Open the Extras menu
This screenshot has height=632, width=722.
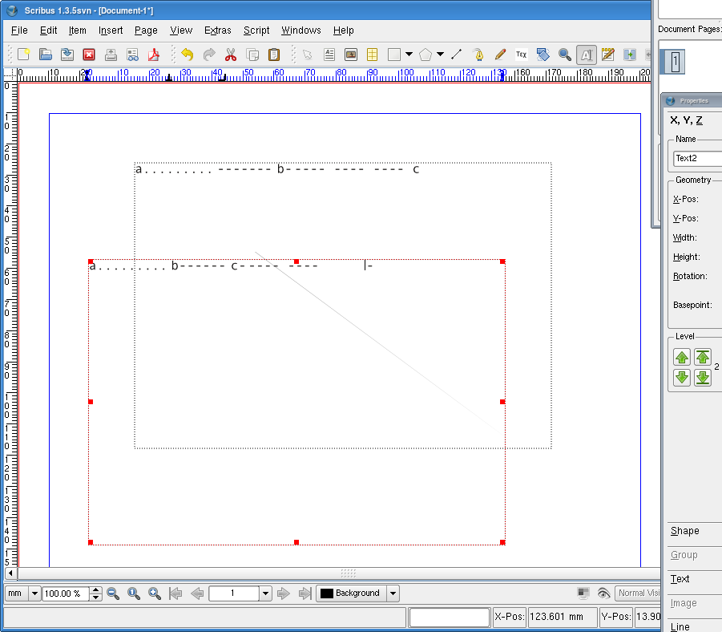tap(217, 30)
